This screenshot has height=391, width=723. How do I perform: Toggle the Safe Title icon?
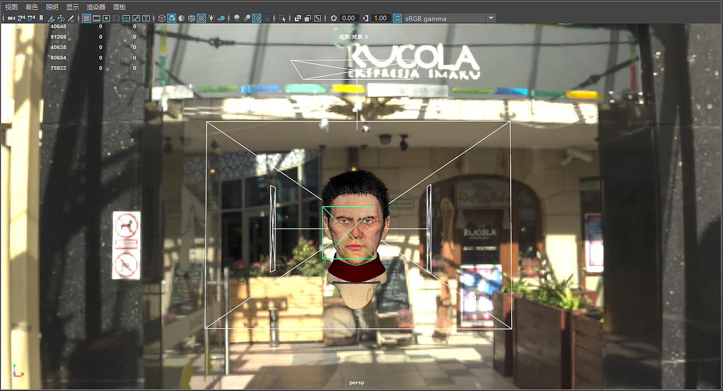coord(146,18)
